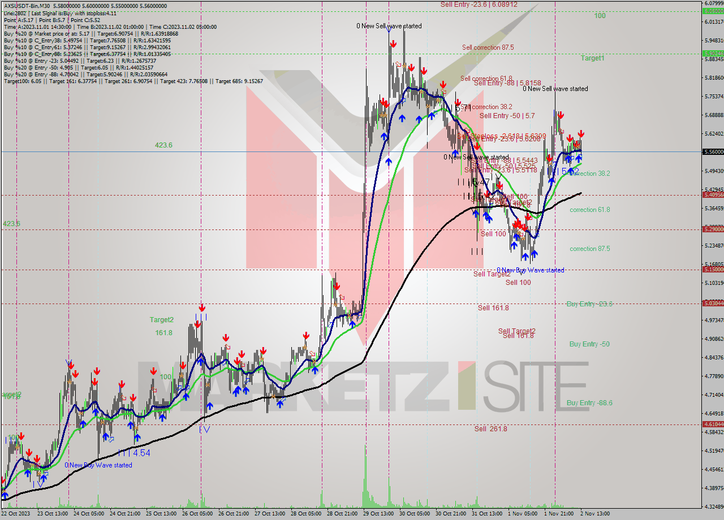The width and height of the screenshot is (724, 520).
Task: Select the 'Sell Entry -88 | 5.8158' label
Action: [x=507, y=83]
